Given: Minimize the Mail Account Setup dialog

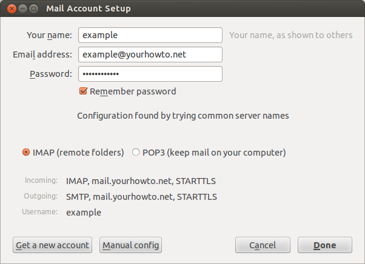Looking at the screenshot, I should (x=22, y=9).
